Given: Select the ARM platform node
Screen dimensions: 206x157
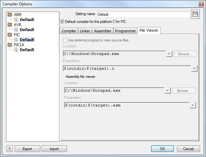Looking at the screenshot, I should [18, 14].
